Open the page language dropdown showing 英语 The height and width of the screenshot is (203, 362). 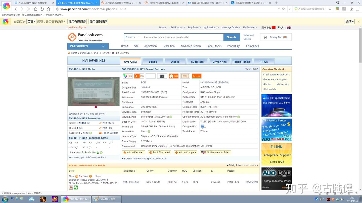pos(31,22)
